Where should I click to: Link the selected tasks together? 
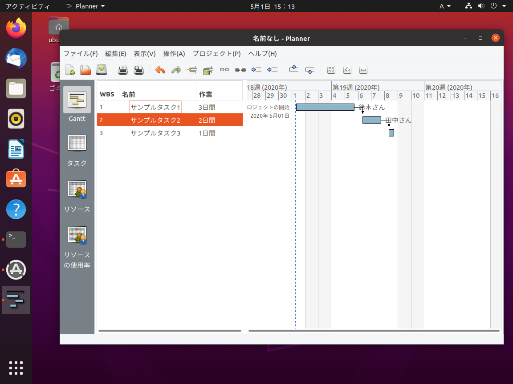tap(224, 70)
